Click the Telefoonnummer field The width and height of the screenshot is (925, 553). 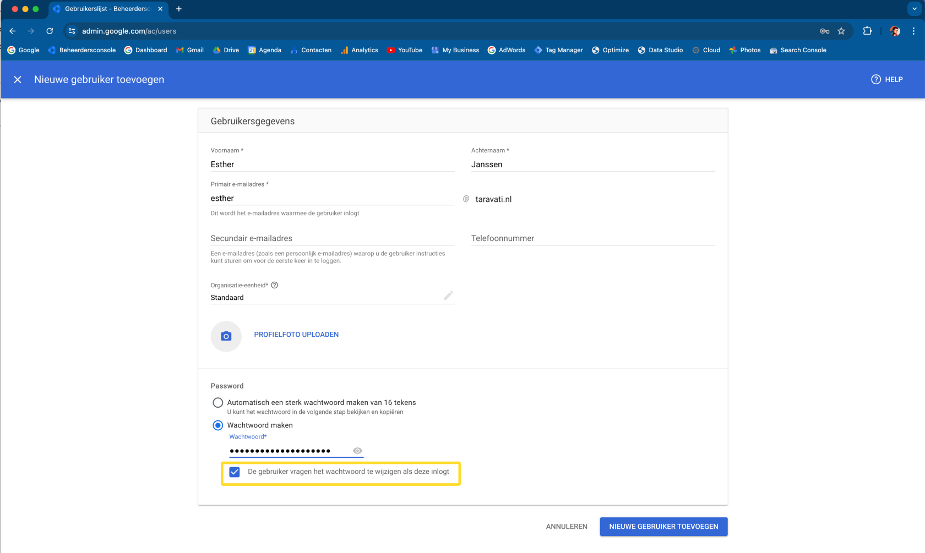tap(593, 238)
